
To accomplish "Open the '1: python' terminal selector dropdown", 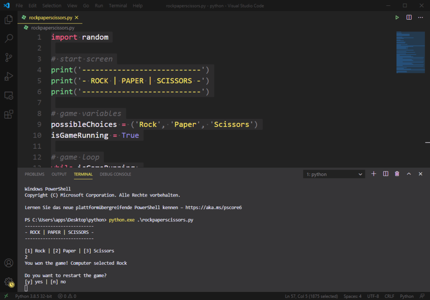I will [x=334, y=174].
